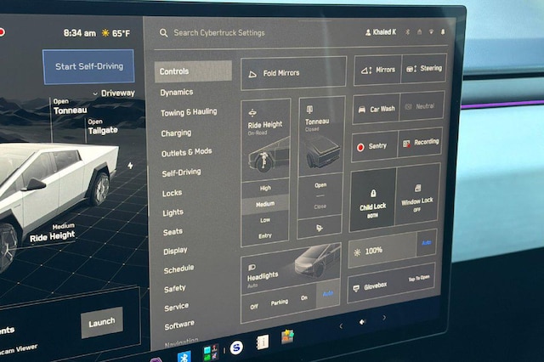Open the Seats settings tab
This screenshot has width=544, height=362.
[x=173, y=232]
